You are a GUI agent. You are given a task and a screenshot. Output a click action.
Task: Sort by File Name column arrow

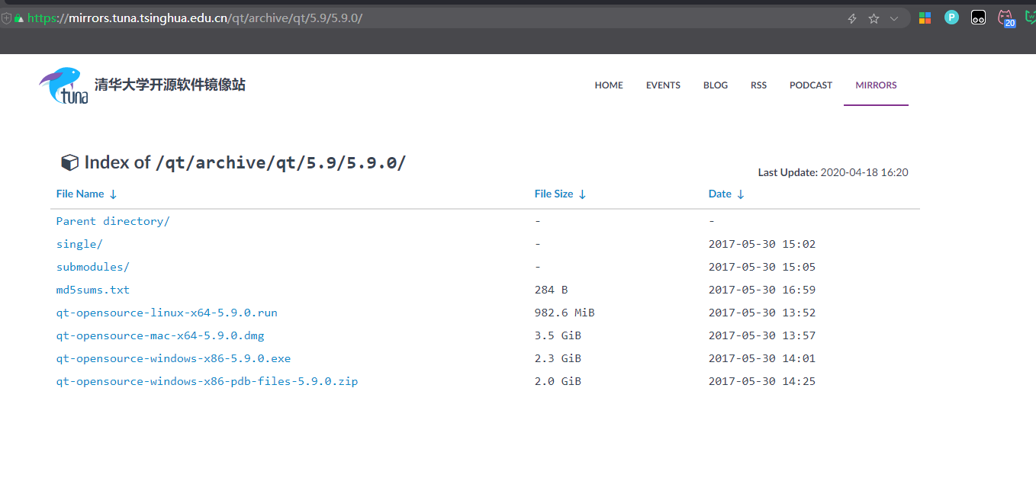point(113,194)
